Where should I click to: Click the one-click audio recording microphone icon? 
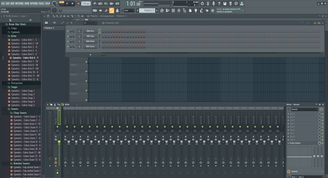[213, 3]
